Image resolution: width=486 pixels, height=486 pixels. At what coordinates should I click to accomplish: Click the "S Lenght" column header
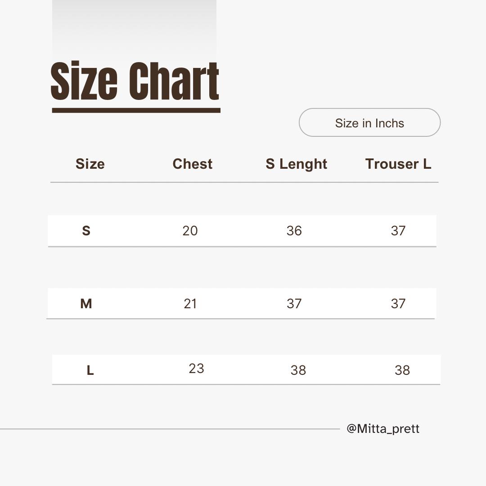coord(296,164)
